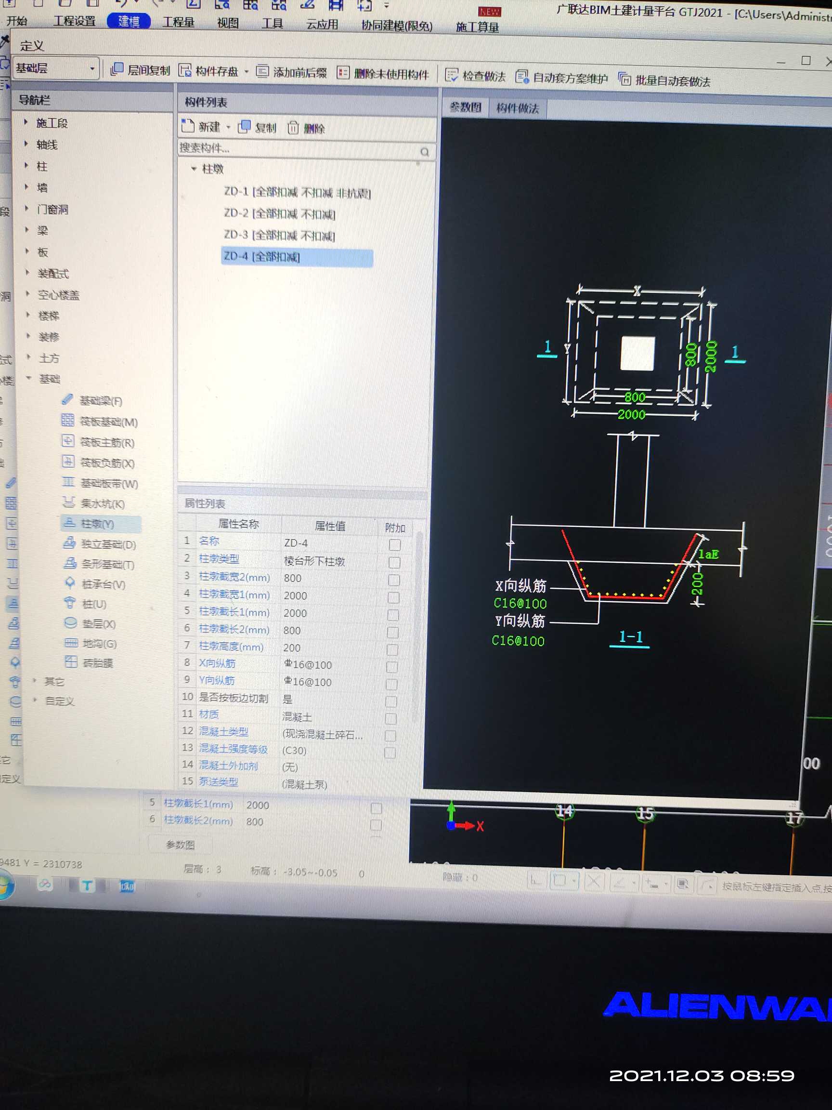832x1110 pixels.
Task: Tick 附加 checkbox for 柱墩截宽2 row
Action: click(394, 580)
